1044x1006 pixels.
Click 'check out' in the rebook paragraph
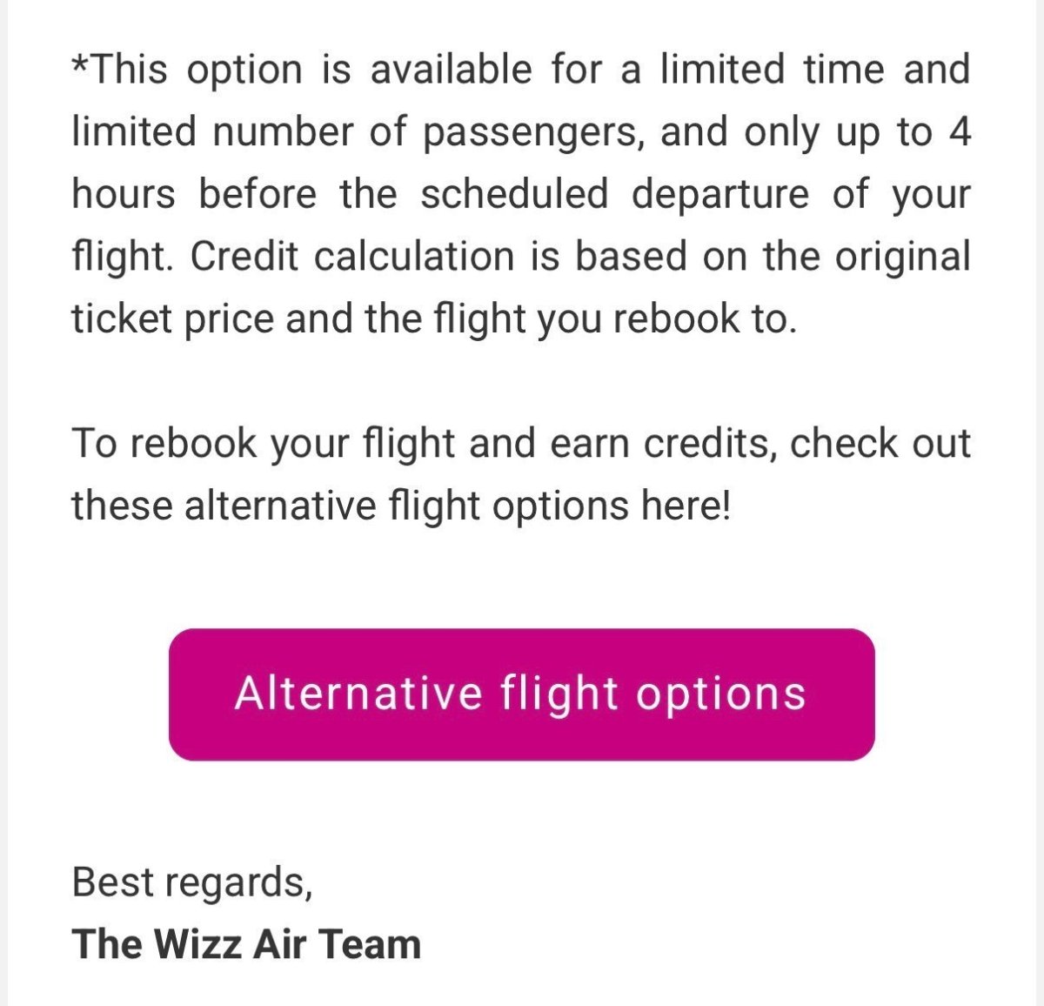click(x=879, y=443)
